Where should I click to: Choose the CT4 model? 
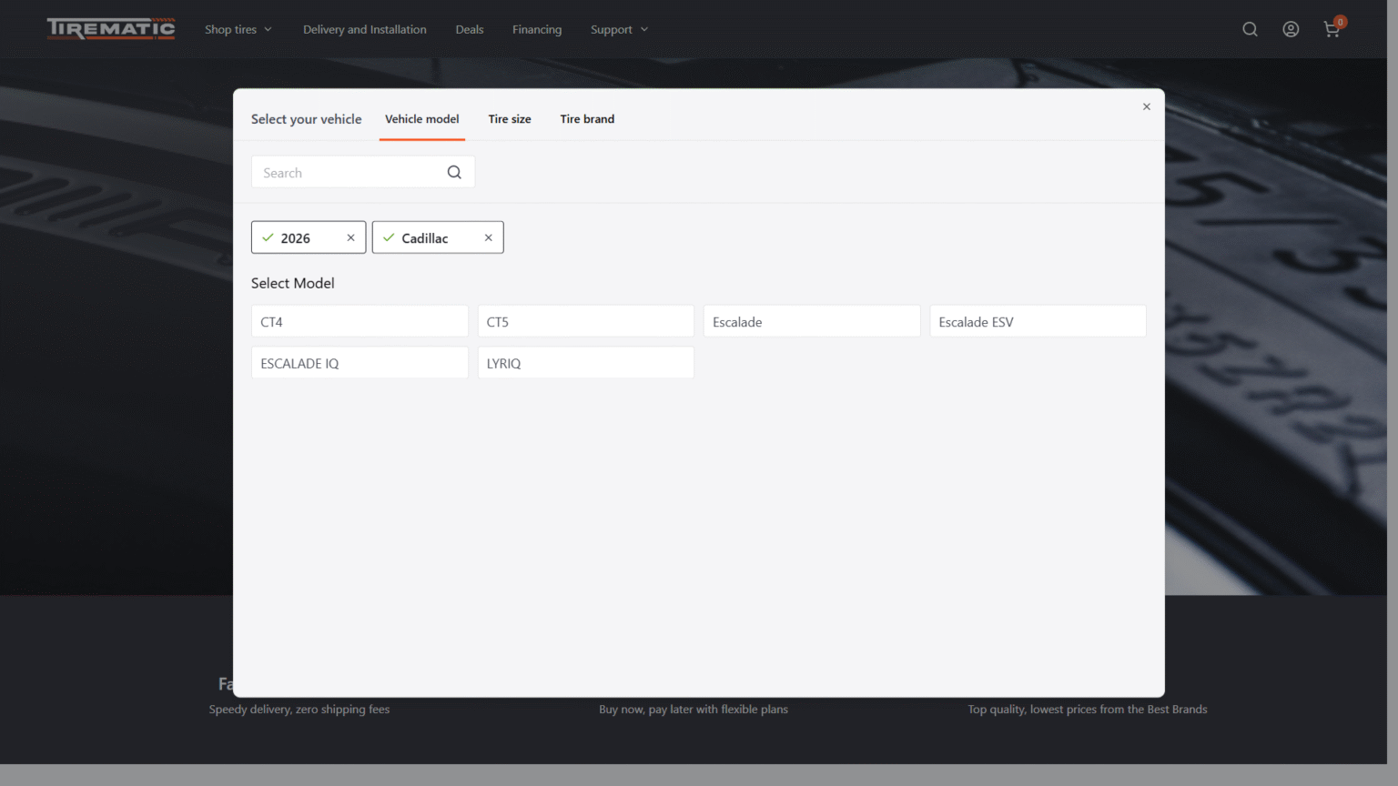(360, 322)
